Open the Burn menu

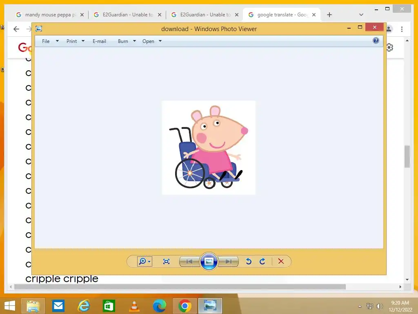point(123,41)
